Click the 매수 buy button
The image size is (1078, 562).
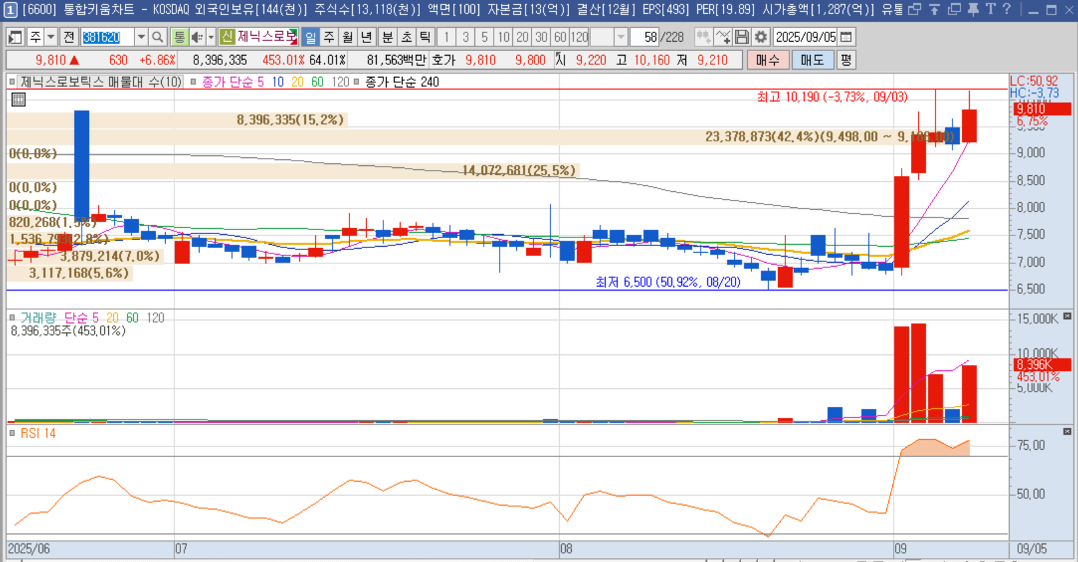(768, 60)
